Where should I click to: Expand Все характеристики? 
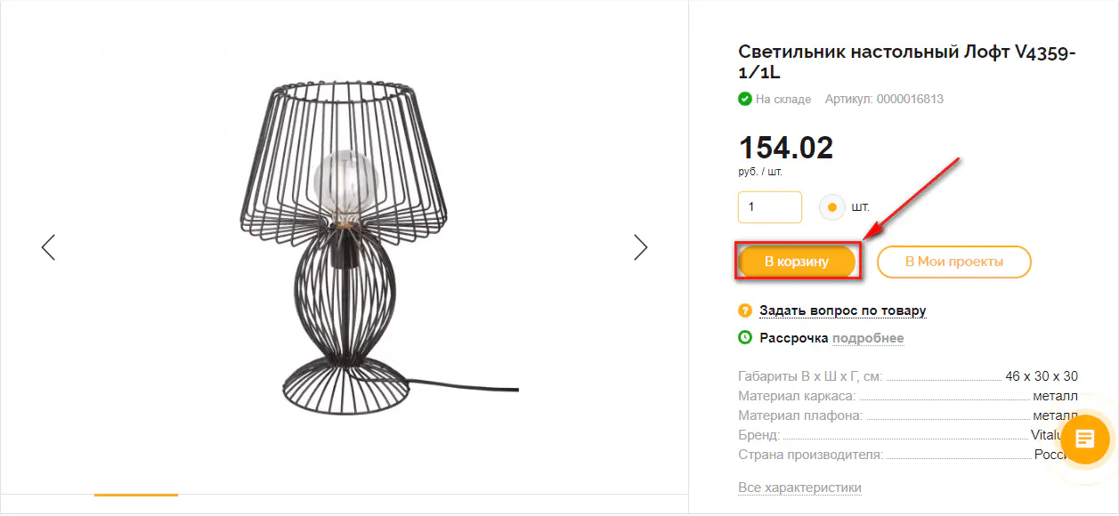pyautogui.click(x=799, y=488)
